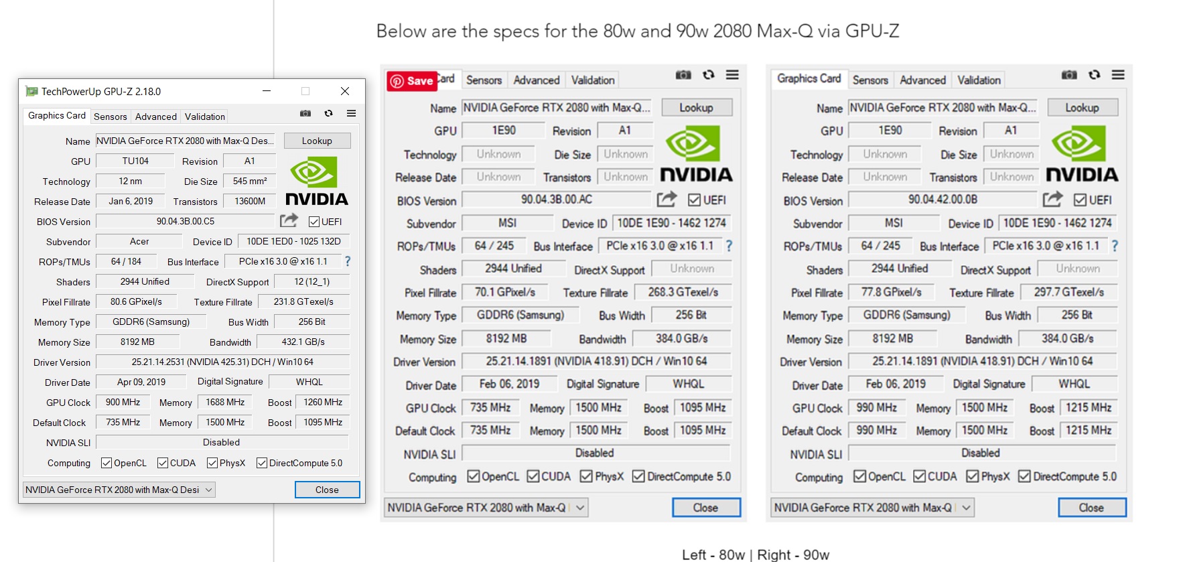
Task: Click the red Pinterest Save button
Action: pos(412,81)
